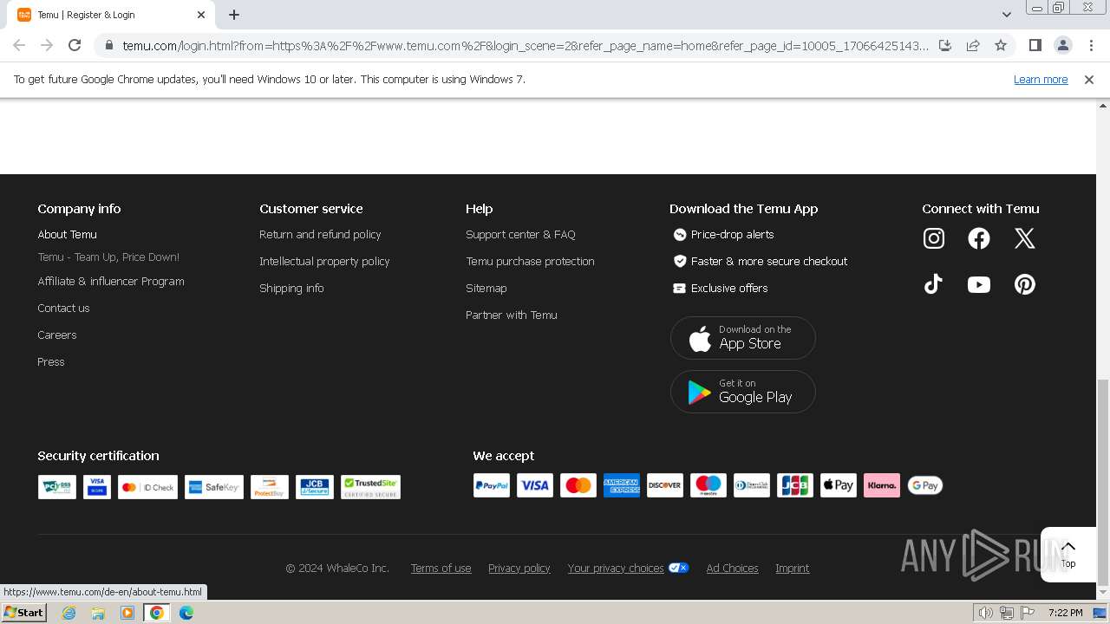The height and width of the screenshot is (624, 1110).
Task: Open the Chrome three-dot menu
Action: point(1091,45)
